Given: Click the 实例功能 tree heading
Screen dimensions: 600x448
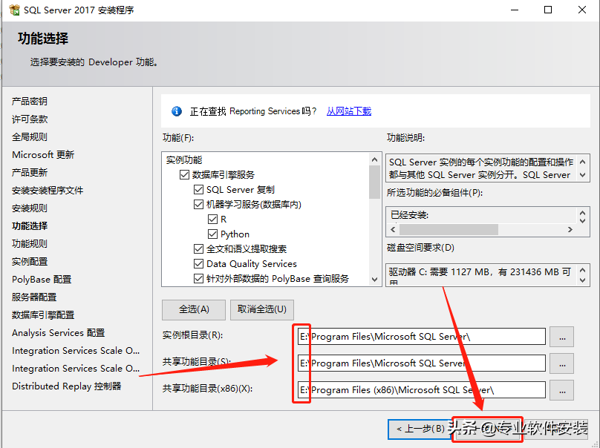Looking at the screenshot, I should [x=184, y=159].
